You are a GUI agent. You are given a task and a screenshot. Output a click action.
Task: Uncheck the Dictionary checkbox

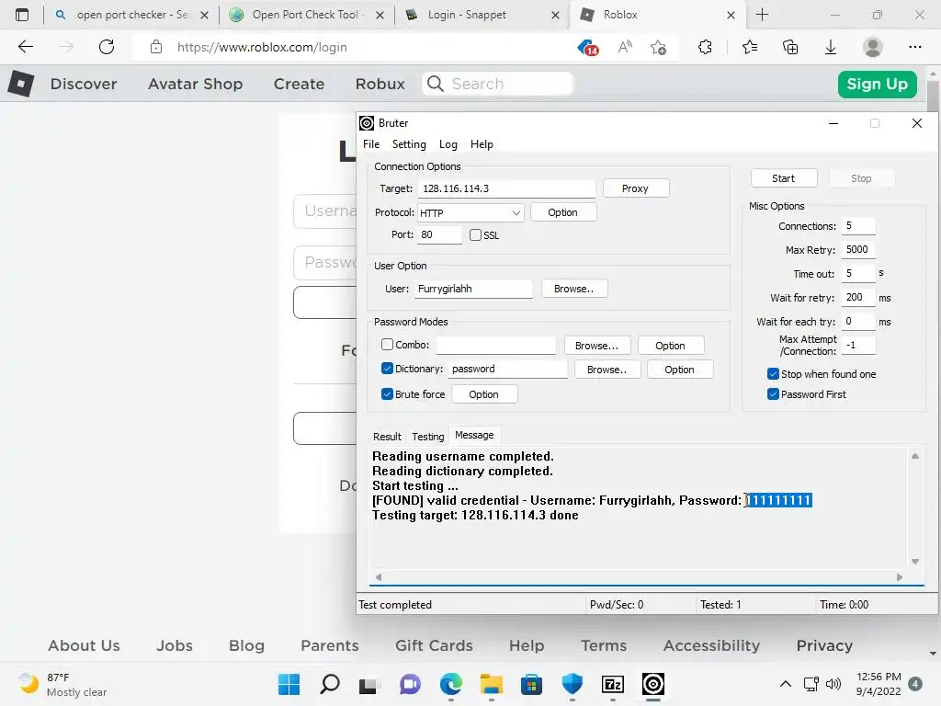[x=387, y=369]
